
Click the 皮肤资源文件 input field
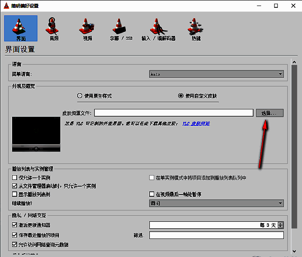pos(174,113)
